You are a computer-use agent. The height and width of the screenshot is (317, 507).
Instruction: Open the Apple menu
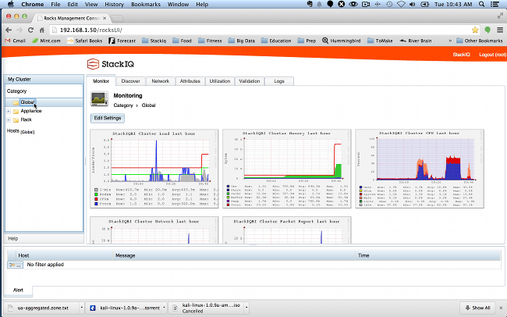(11, 4)
